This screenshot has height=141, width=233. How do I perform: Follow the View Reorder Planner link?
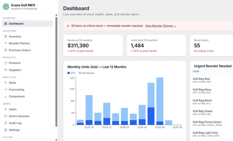(x=161, y=26)
